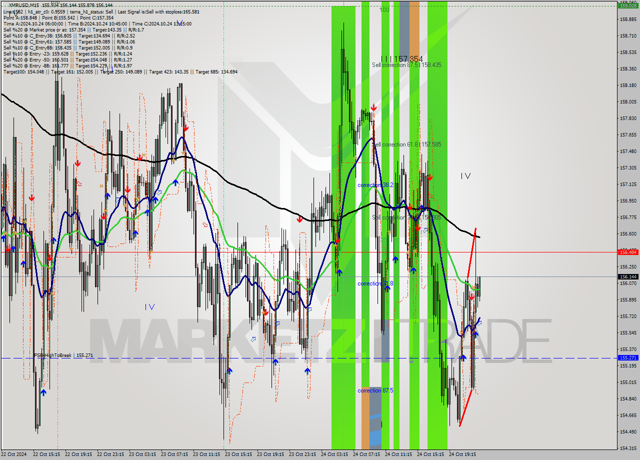The width and height of the screenshot is (640, 460).
Task: Click the 154.665 price scale value
Action: point(628,415)
